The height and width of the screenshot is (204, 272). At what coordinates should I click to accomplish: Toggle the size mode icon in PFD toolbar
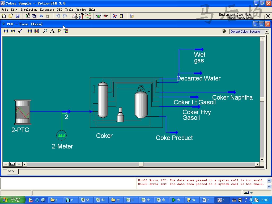click(x=20, y=31)
